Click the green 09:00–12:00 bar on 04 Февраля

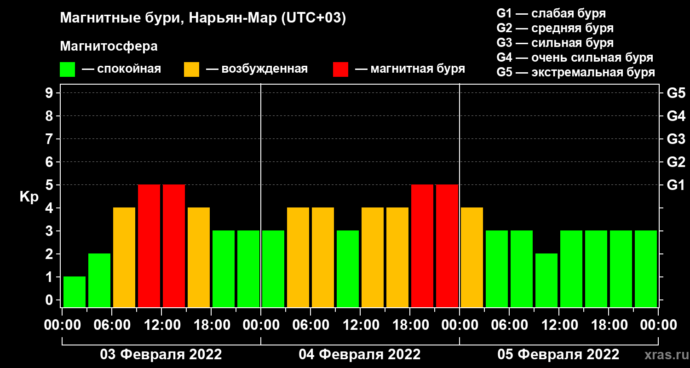348,269
